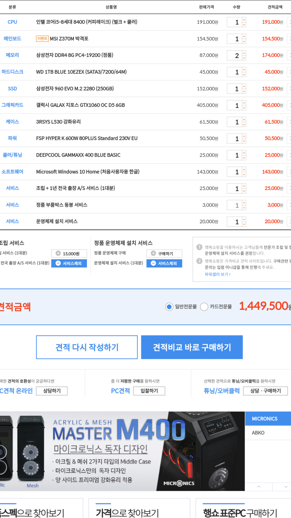
Task: Remove graphics card row with X icon
Action: point(289,105)
